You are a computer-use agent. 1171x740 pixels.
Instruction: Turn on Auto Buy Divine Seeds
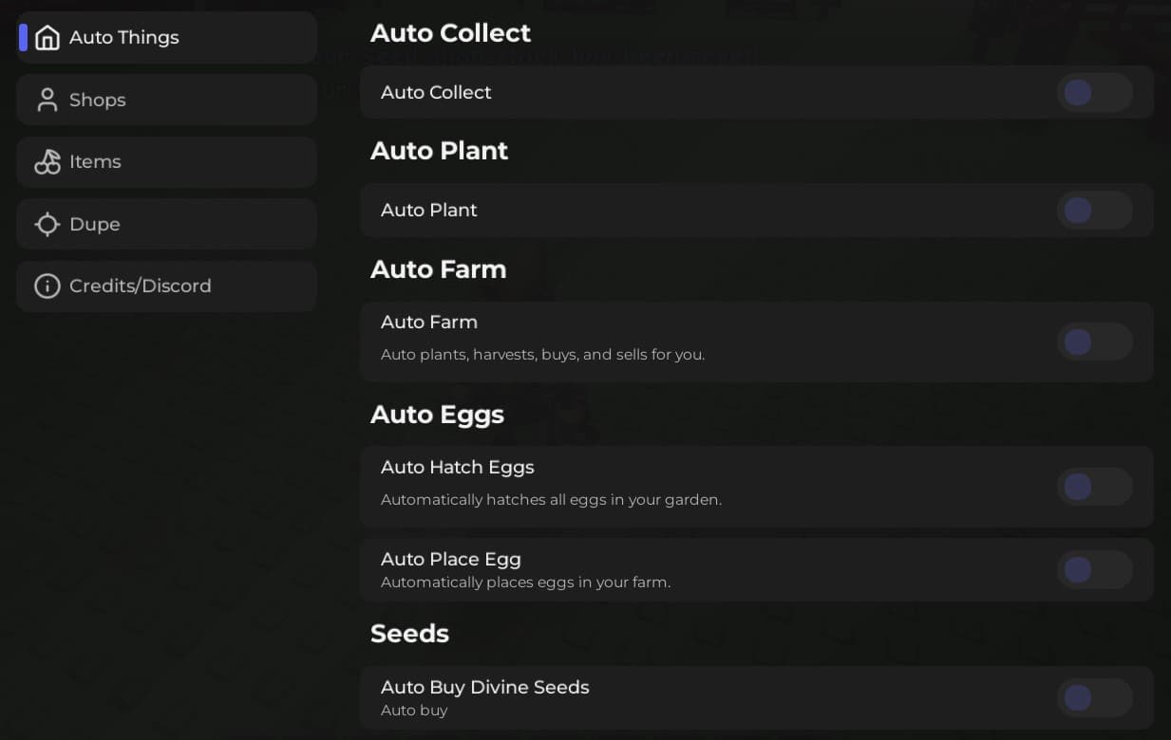coord(1094,697)
